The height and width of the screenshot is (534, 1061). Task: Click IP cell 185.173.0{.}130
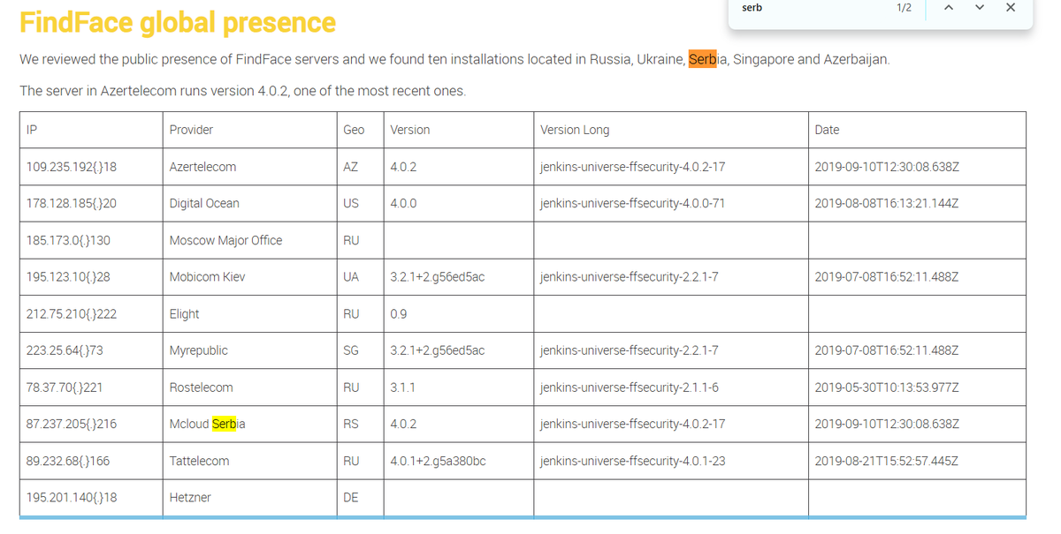90,240
